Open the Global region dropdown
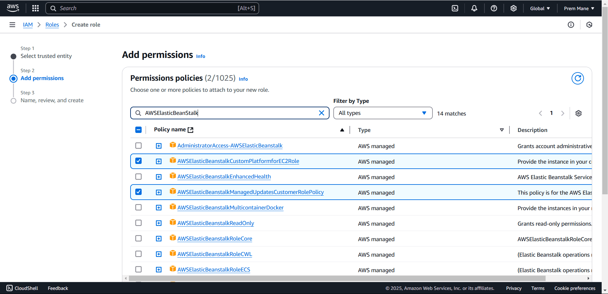Viewport: 608px width, 294px height. pos(540,9)
